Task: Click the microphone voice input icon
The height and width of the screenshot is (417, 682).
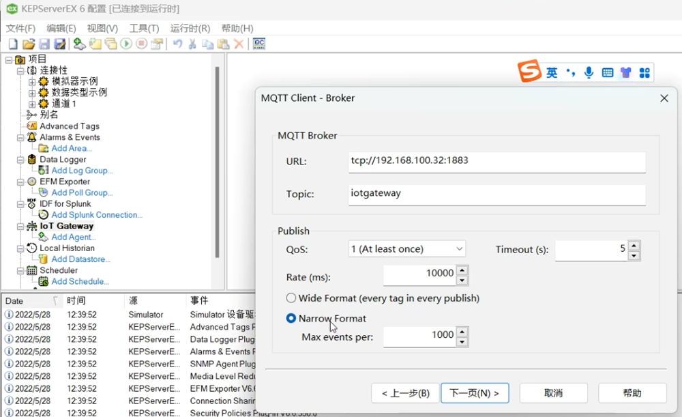Action: (x=589, y=73)
